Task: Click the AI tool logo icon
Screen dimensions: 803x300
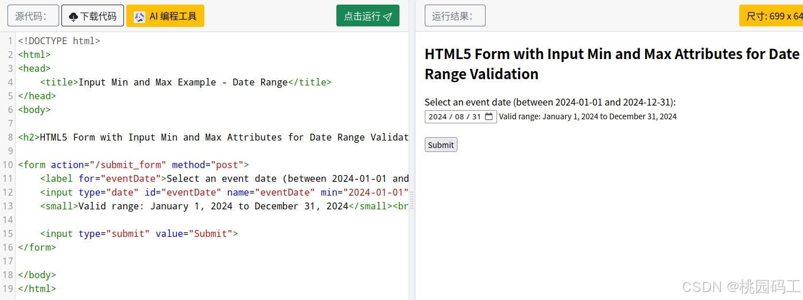Action: [139, 17]
